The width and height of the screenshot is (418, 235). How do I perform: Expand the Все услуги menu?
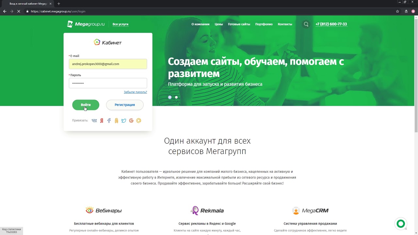click(121, 24)
